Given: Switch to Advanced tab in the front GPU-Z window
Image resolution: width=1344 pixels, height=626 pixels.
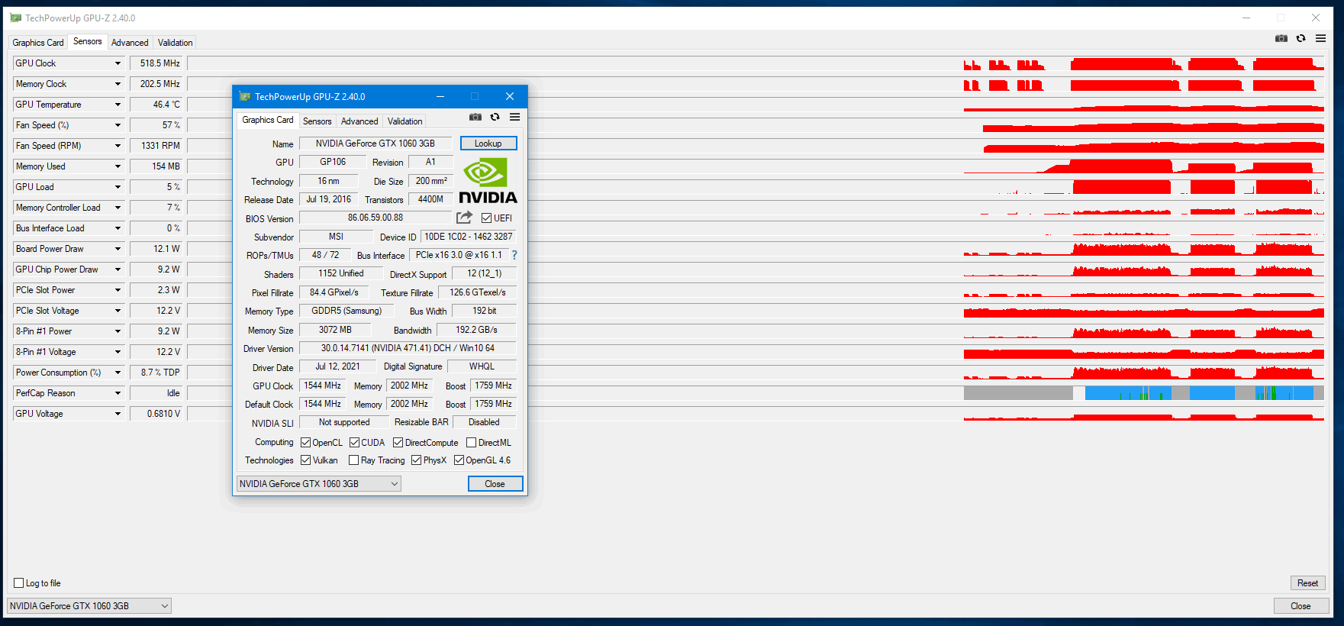Looking at the screenshot, I should pos(359,121).
